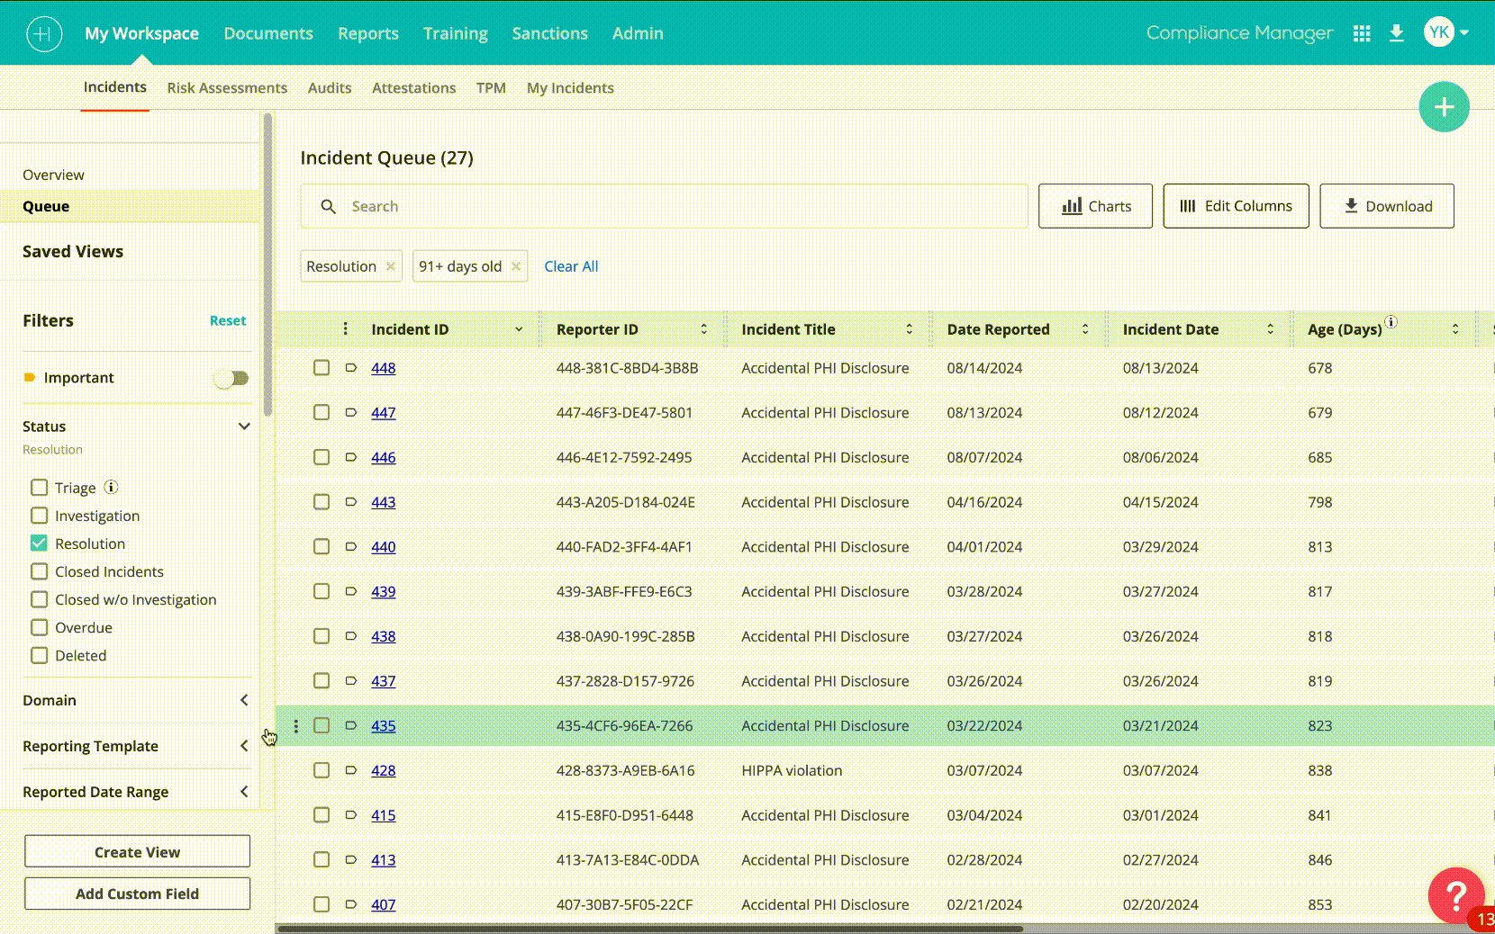Reset the filters
Screen dimensions: 1495x934
(228, 320)
